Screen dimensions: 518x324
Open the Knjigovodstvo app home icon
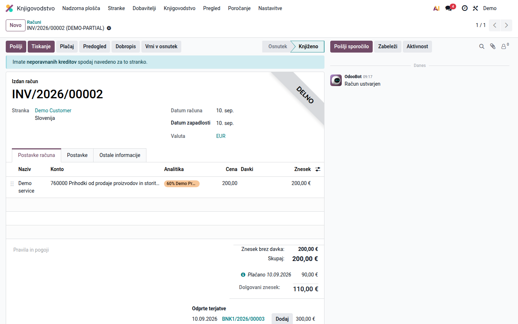point(10,8)
